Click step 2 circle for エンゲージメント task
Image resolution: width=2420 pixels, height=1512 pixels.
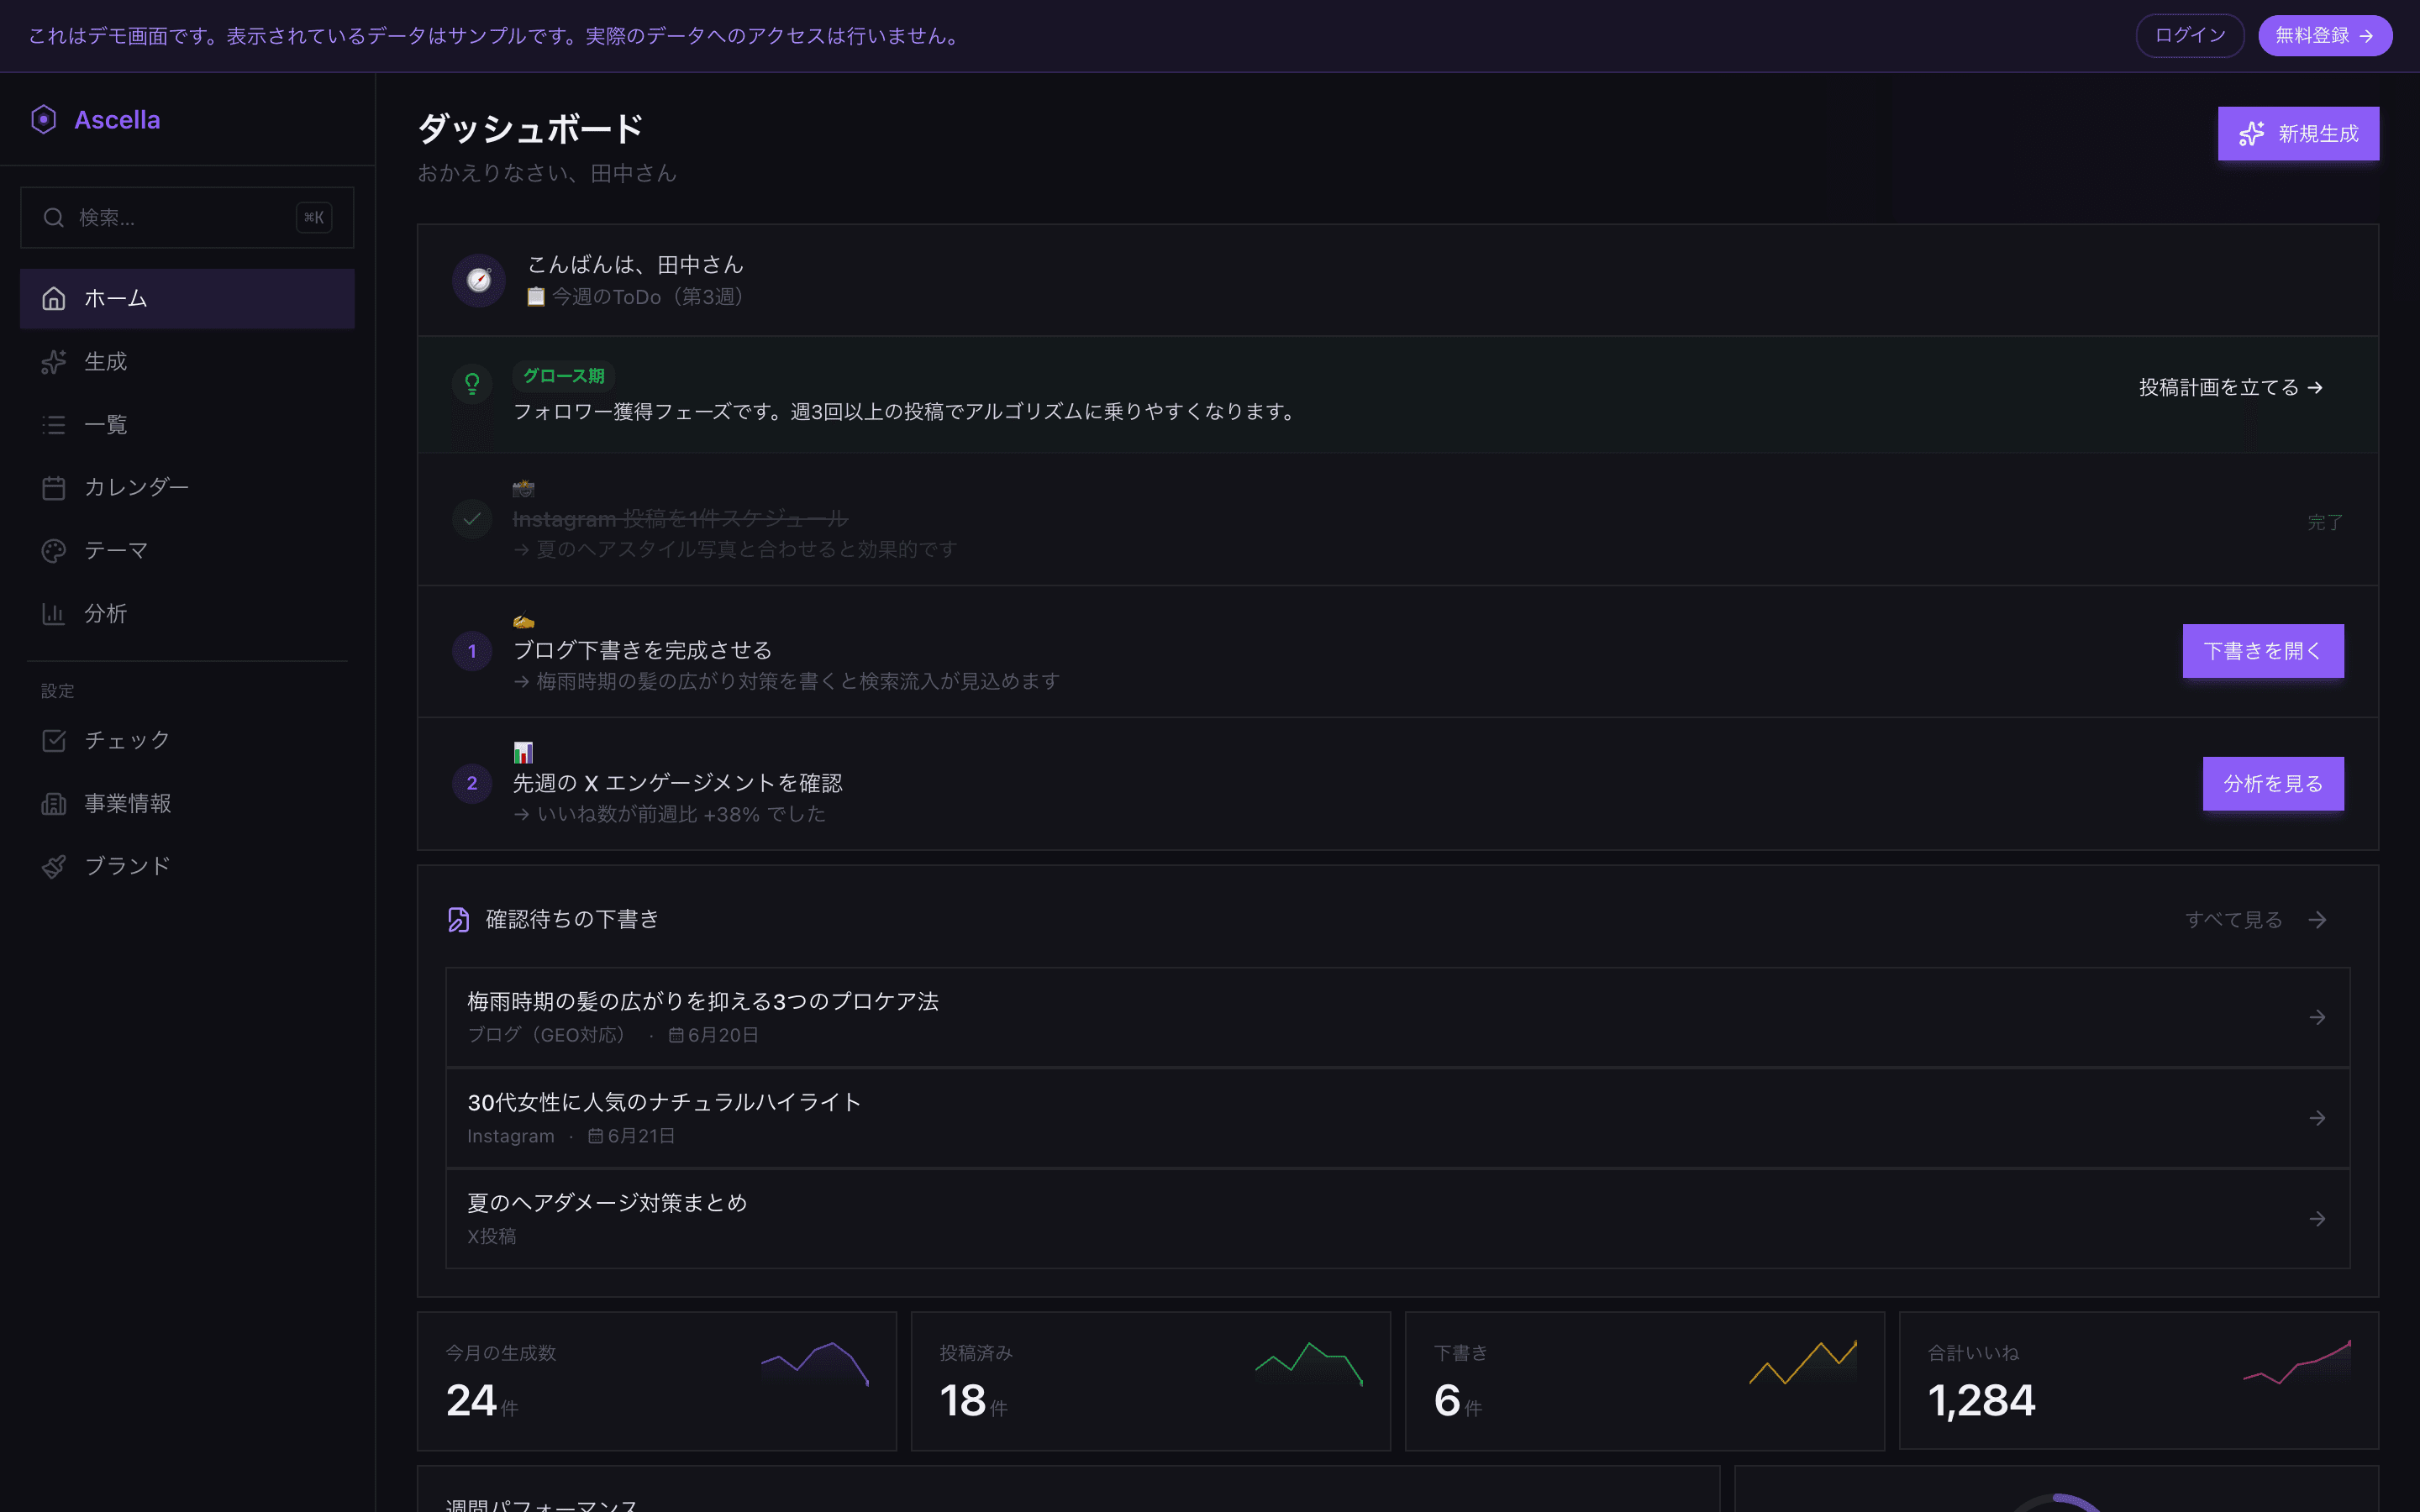pos(472,783)
